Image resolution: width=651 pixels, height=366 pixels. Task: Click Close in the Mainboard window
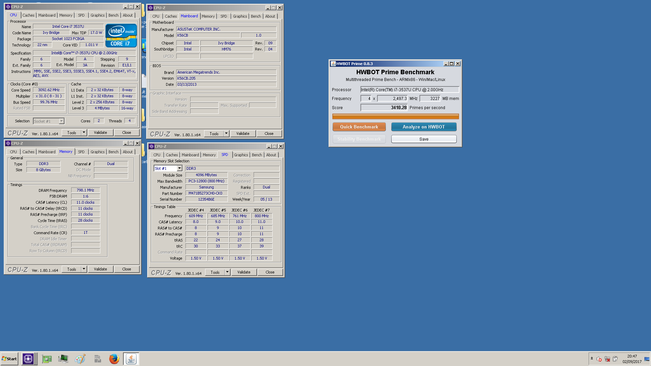269,134
